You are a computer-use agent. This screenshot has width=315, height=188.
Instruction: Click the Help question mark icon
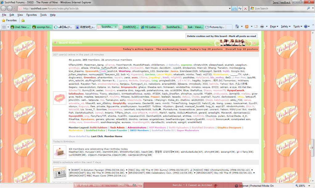306,26
